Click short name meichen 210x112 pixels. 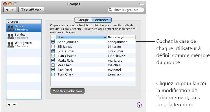tap(114, 65)
